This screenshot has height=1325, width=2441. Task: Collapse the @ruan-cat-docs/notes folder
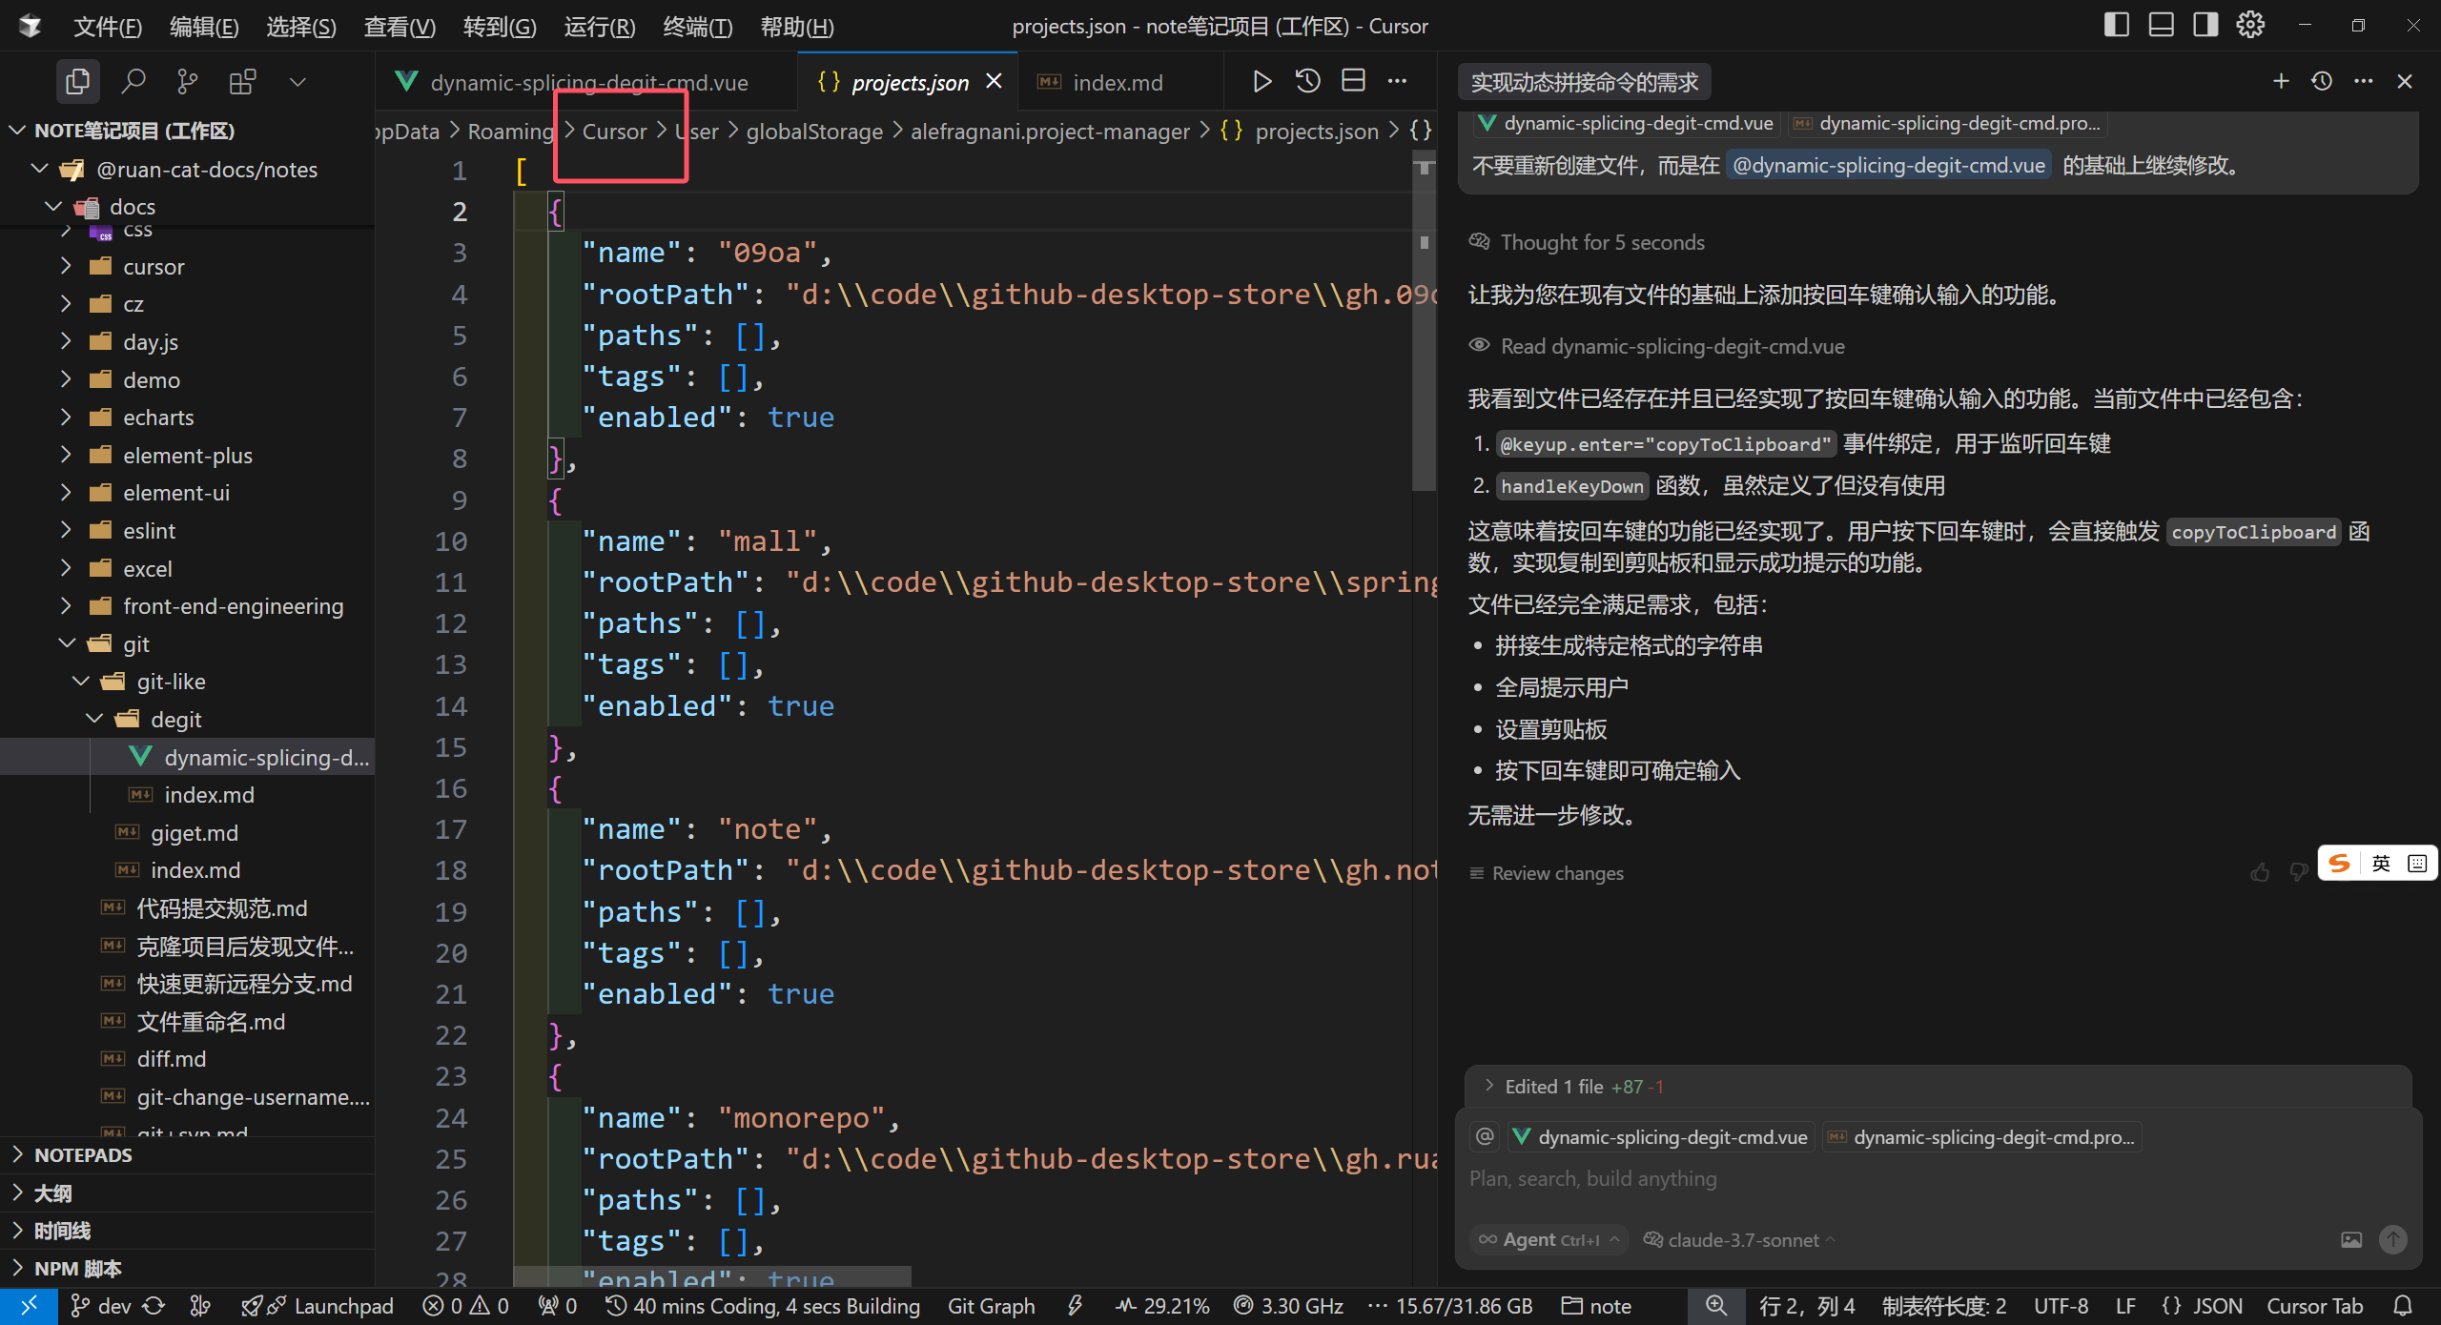coord(189,170)
